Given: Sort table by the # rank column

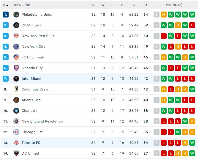Looking at the screenshot, I should click(5, 5).
